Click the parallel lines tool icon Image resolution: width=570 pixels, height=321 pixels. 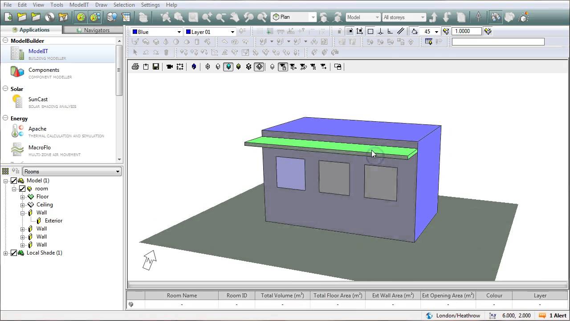[401, 31]
